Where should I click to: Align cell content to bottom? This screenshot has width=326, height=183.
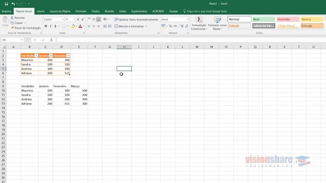(98, 19)
